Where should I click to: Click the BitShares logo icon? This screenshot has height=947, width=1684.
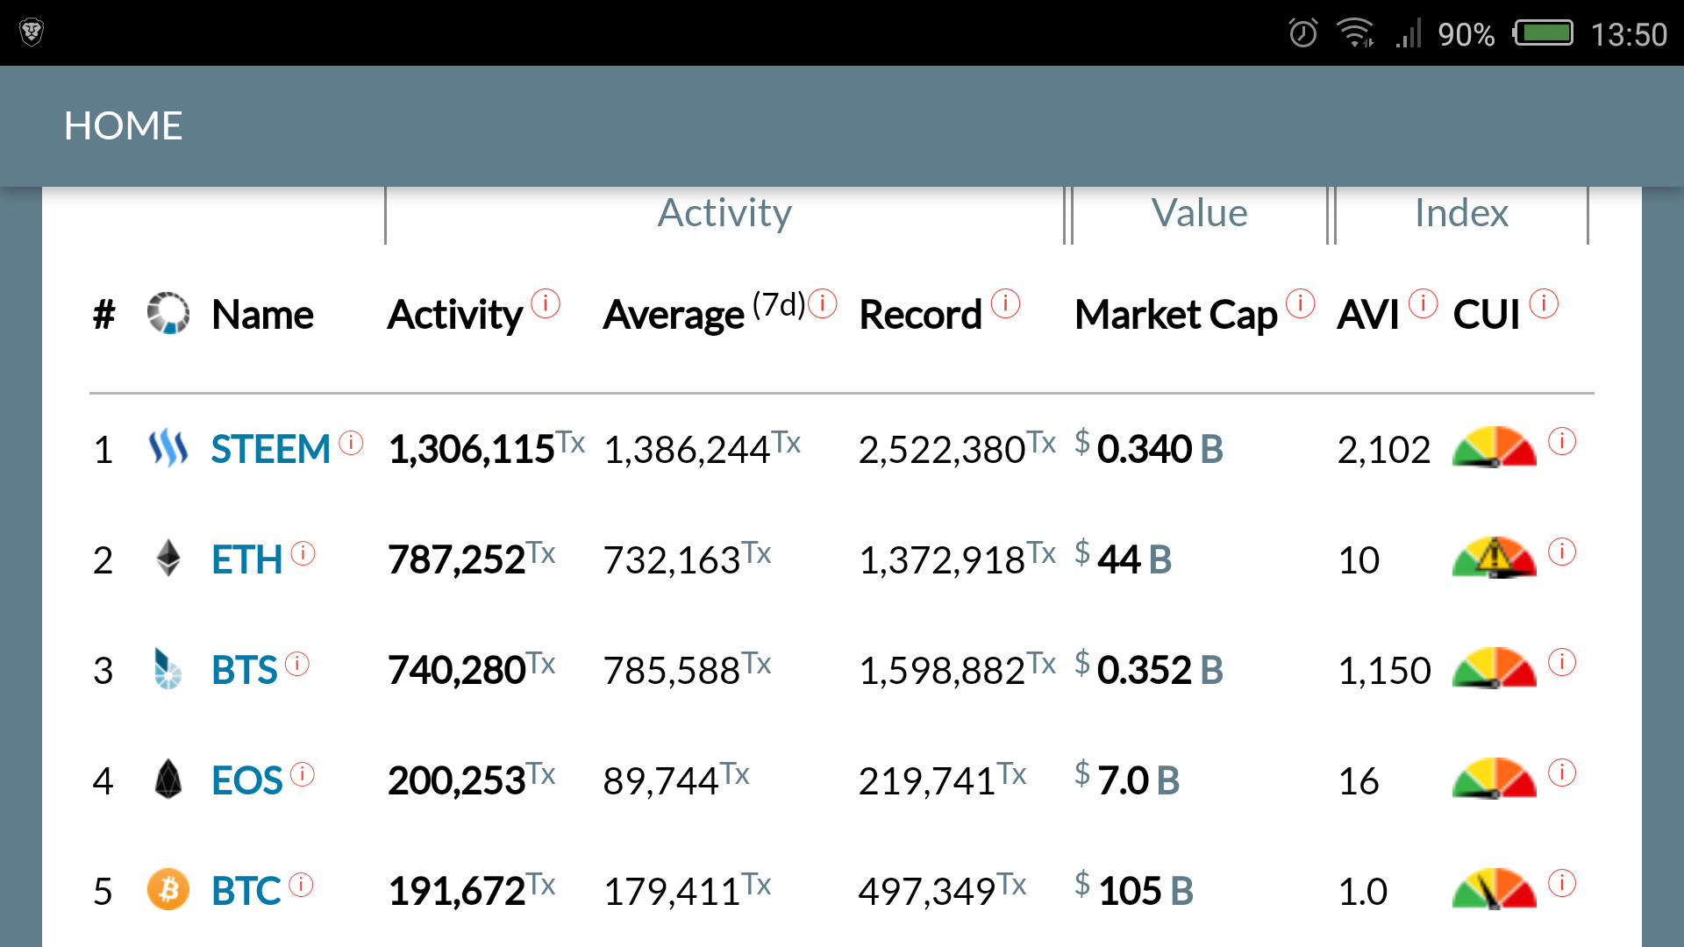(168, 668)
